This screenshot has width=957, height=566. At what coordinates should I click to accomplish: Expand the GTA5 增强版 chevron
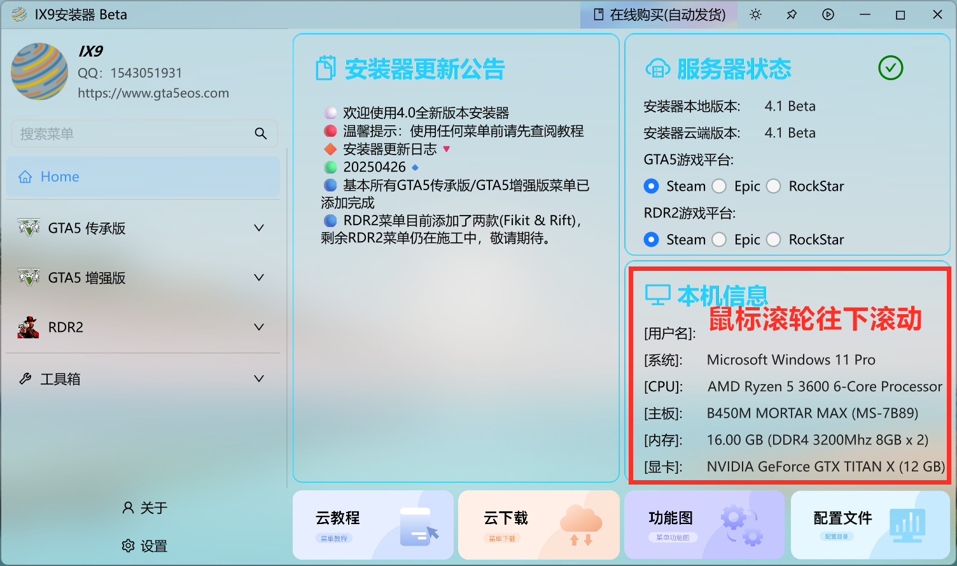coord(259,277)
